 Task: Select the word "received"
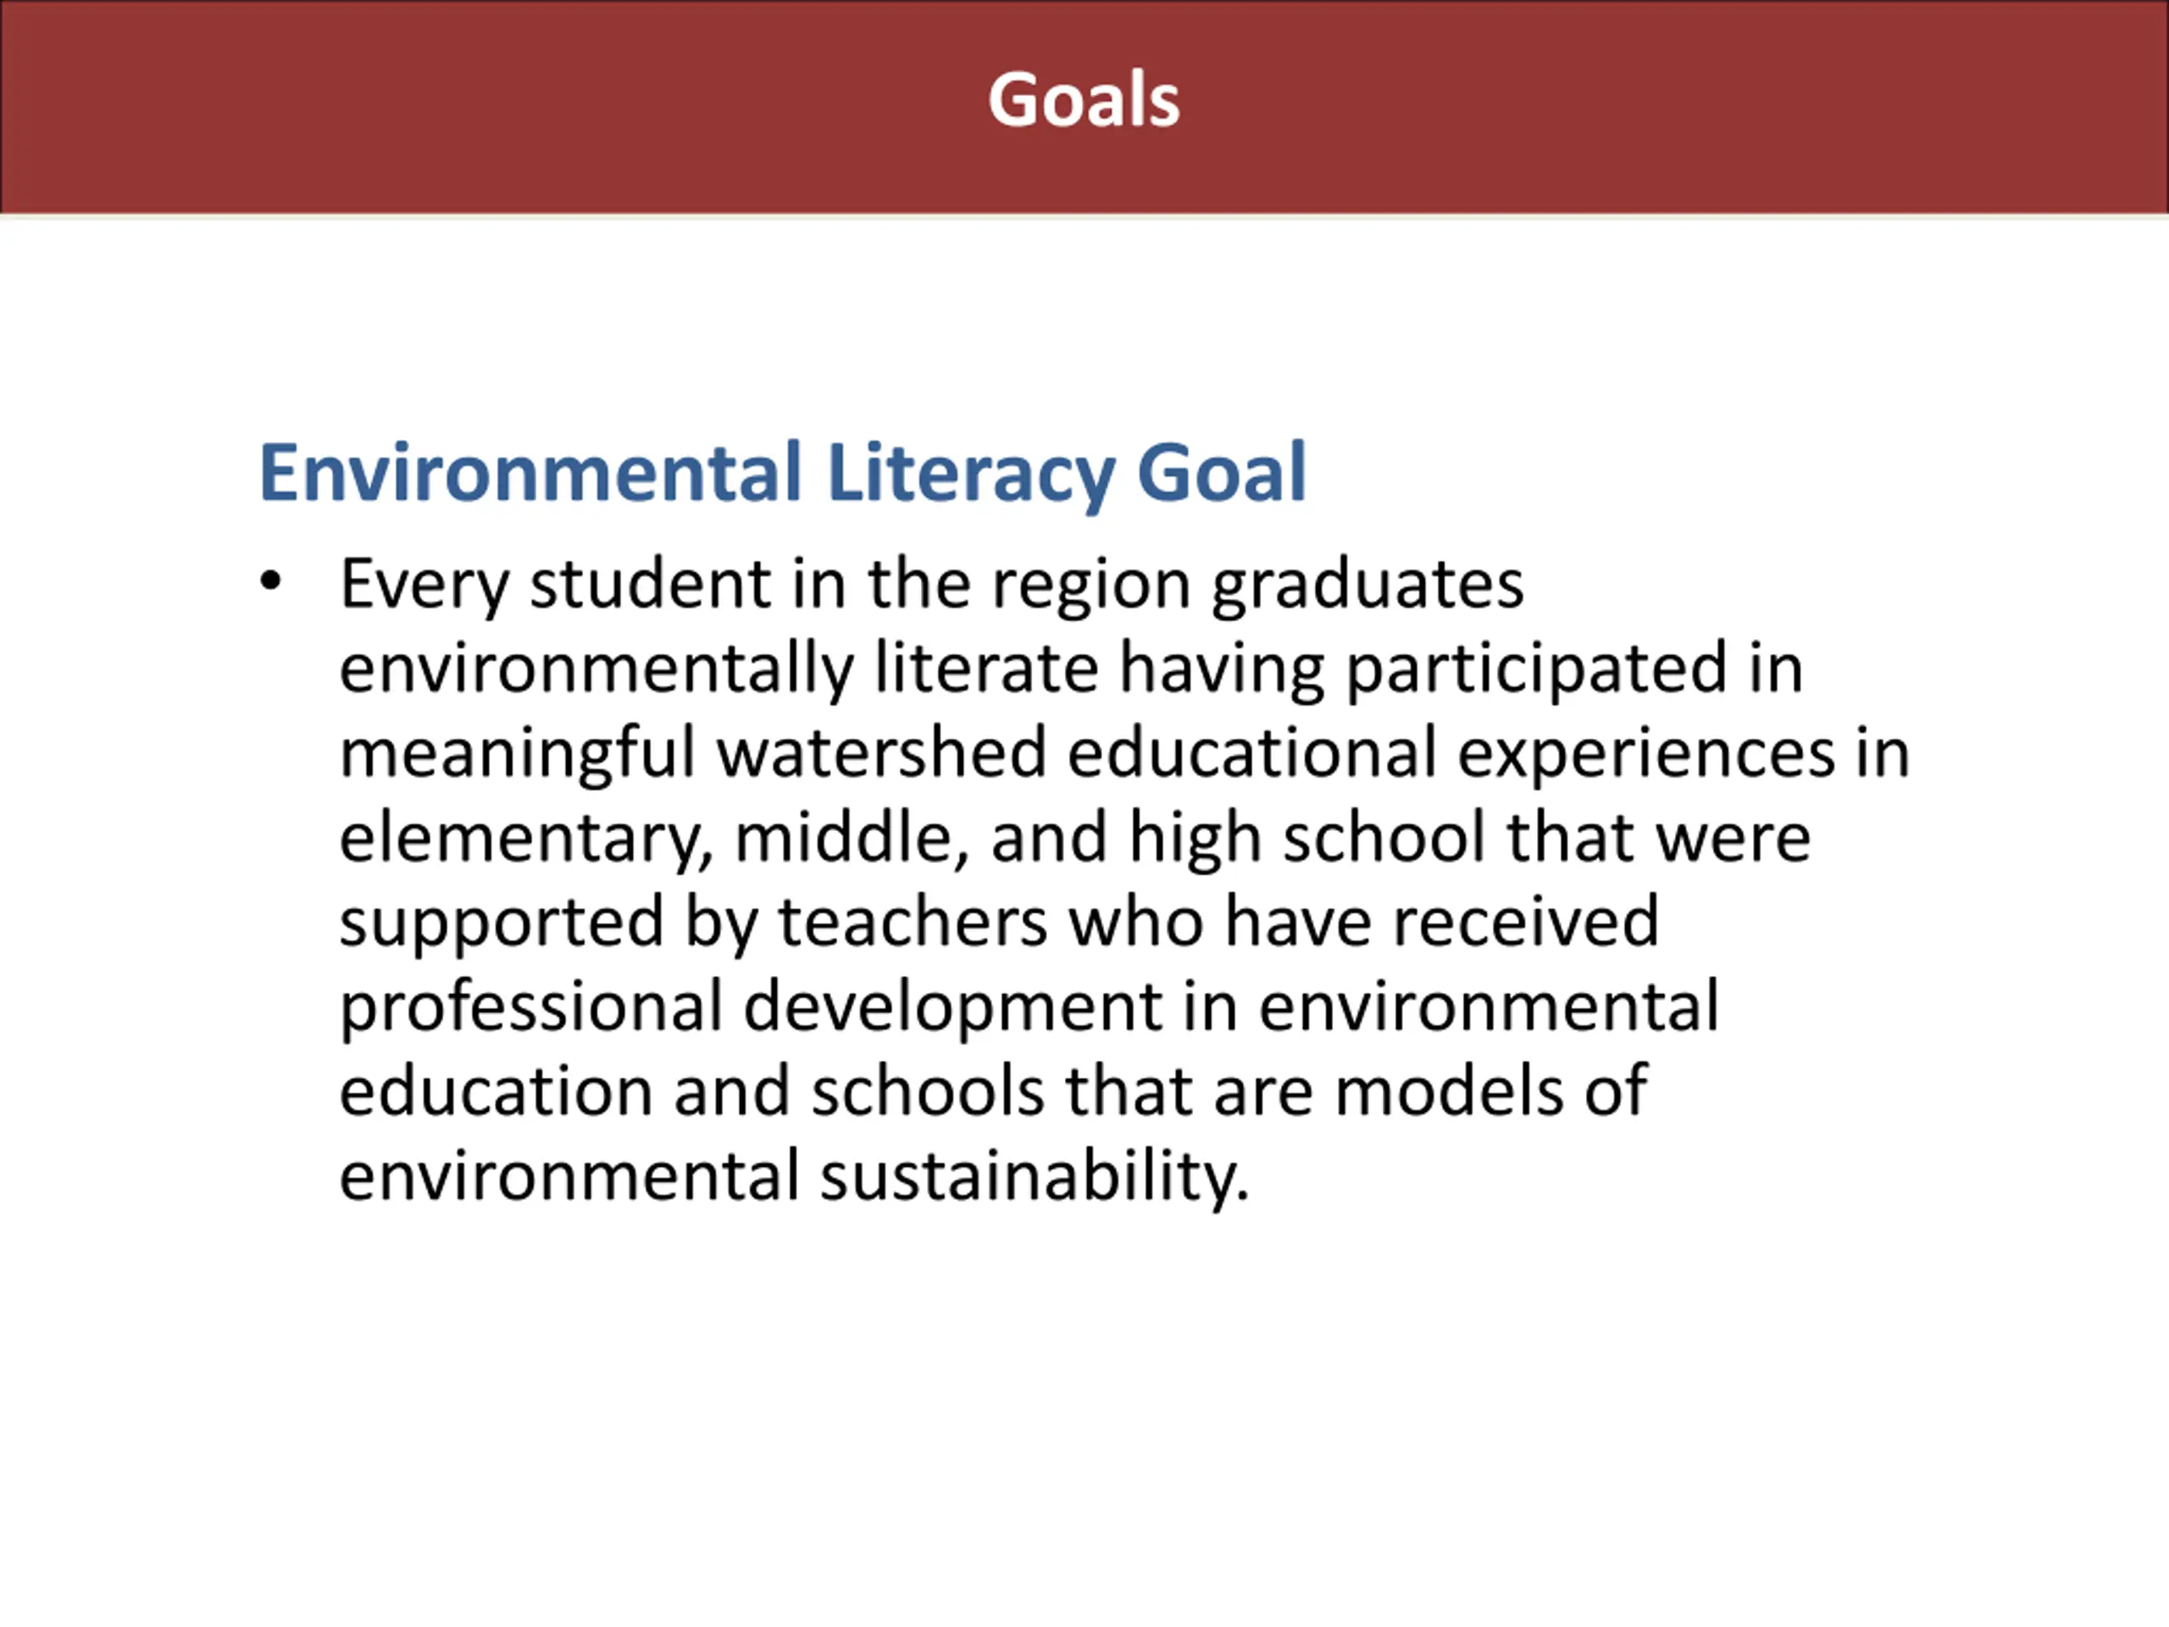1526,923
